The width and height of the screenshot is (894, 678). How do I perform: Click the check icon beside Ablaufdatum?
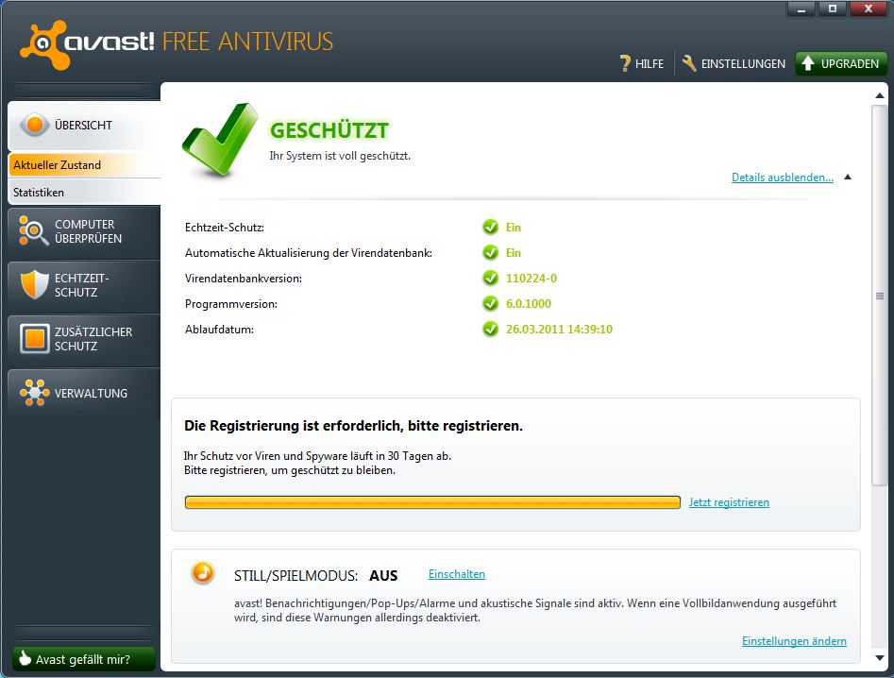490,329
